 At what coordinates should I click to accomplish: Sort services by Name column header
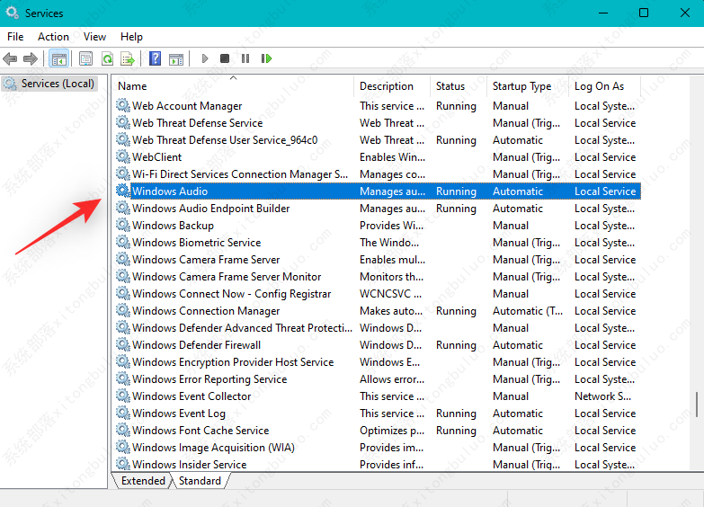133,86
